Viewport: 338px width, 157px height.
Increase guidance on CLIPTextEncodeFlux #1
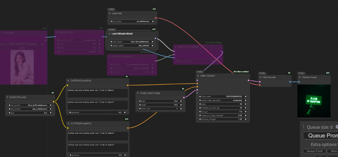click(125, 112)
